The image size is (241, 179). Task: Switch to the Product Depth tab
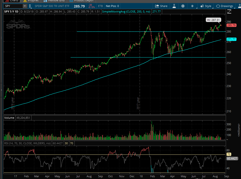[x=82, y=1]
